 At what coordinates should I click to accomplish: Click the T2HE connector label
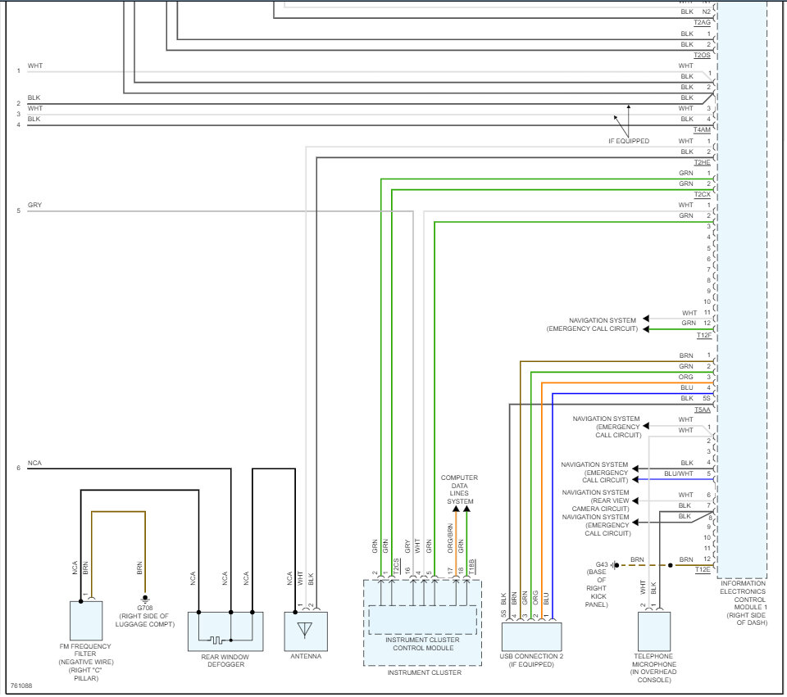pyautogui.click(x=703, y=162)
